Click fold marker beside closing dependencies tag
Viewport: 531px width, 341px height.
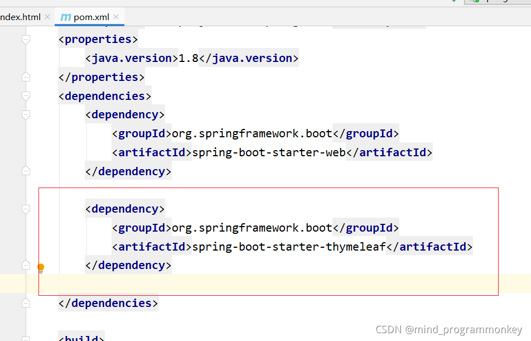tap(26, 302)
